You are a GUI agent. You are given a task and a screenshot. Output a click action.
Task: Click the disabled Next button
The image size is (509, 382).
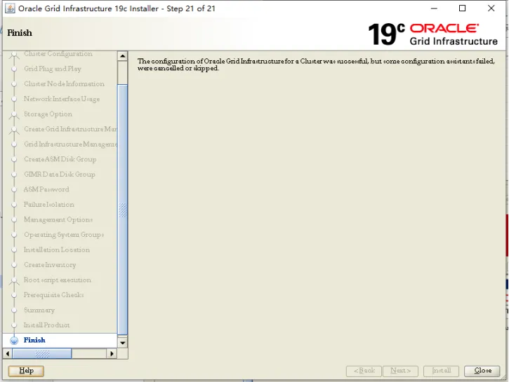(400, 371)
